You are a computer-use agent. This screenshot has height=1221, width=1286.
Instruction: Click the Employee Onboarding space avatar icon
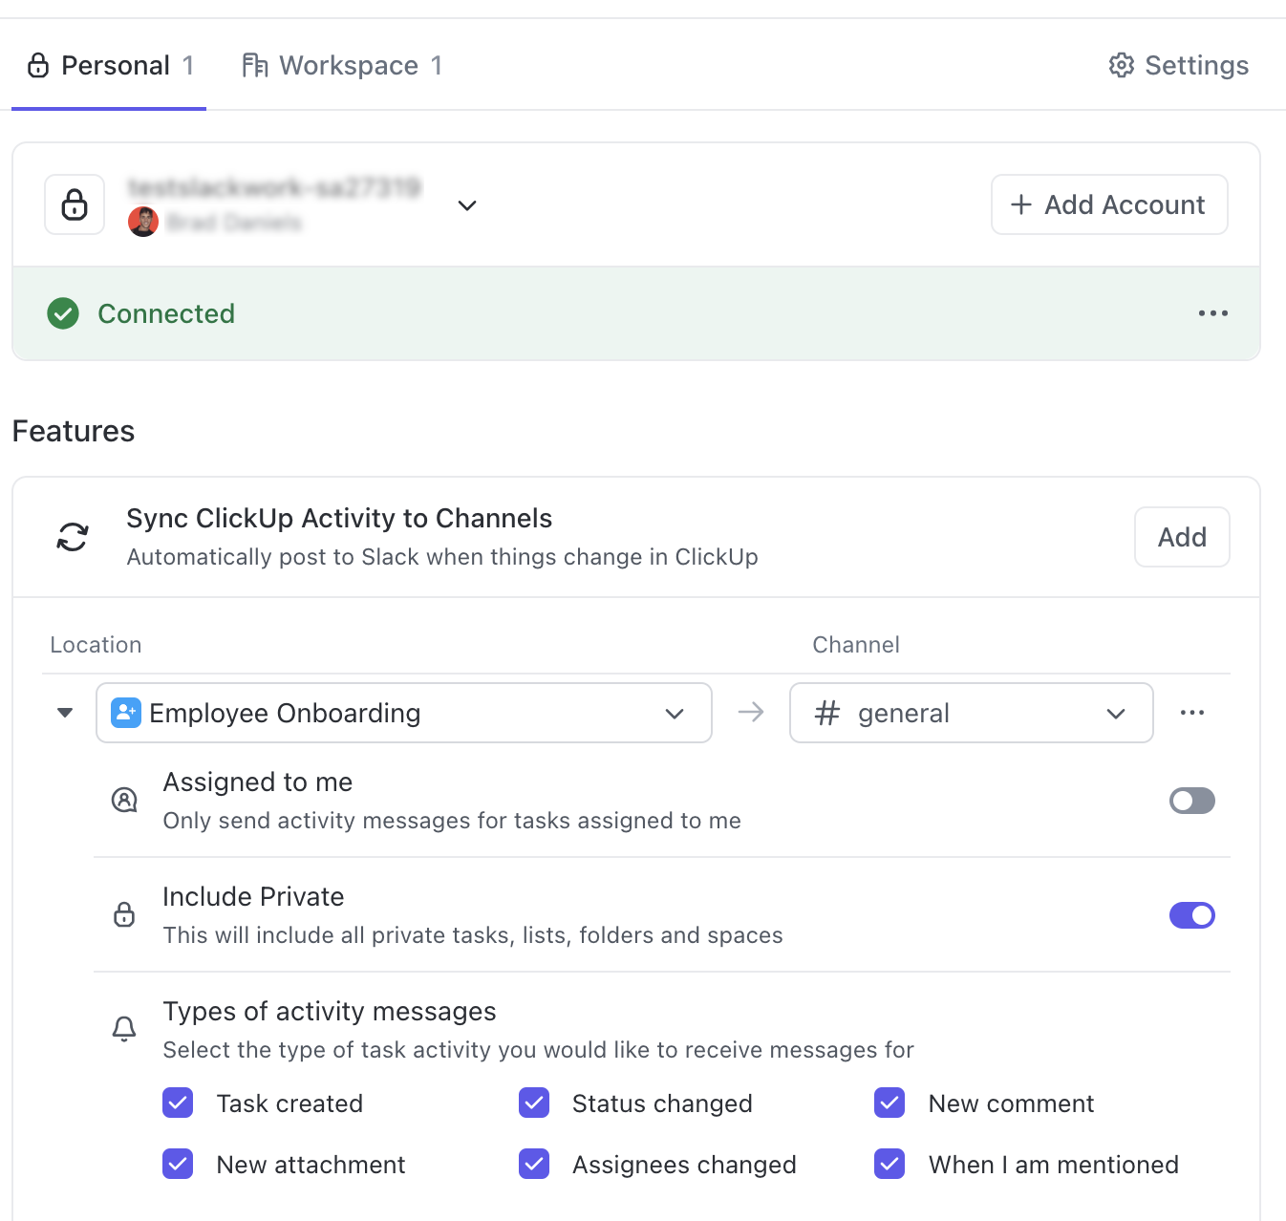click(125, 713)
